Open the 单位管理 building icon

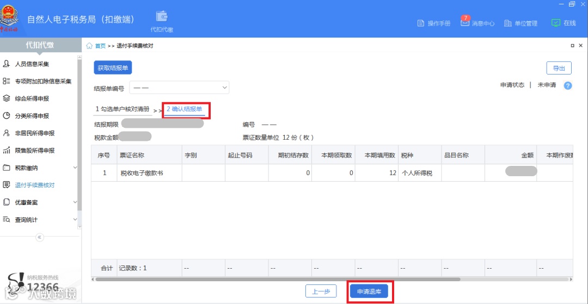pyautogui.click(x=508, y=23)
